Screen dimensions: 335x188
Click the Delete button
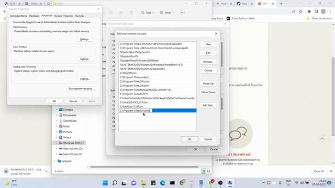click(208, 70)
